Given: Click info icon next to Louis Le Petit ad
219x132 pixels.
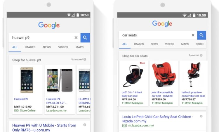Looking at the screenshot, I should [x=201, y=116].
